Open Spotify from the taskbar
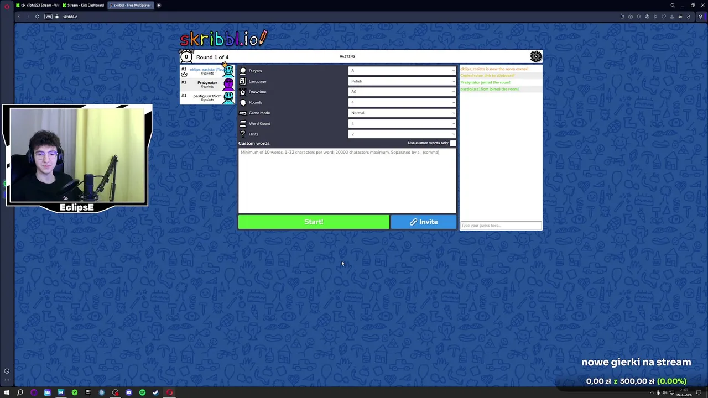 pyautogui.click(x=142, y=392)
